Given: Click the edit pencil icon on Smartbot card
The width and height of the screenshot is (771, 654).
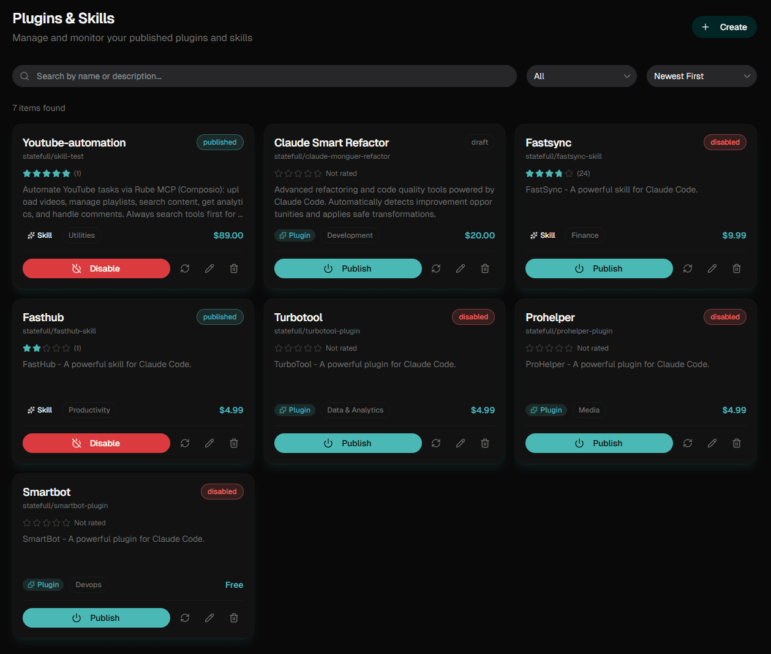Looking at the screenshot, I should coord(209,618).
